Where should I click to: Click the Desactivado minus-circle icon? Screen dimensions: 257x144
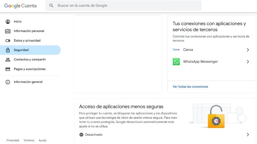(x=81, y=134)
